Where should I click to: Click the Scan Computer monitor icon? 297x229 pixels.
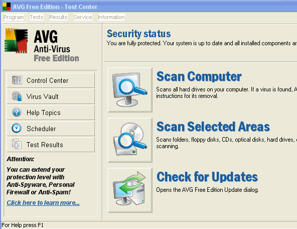(x=130, y=90)
